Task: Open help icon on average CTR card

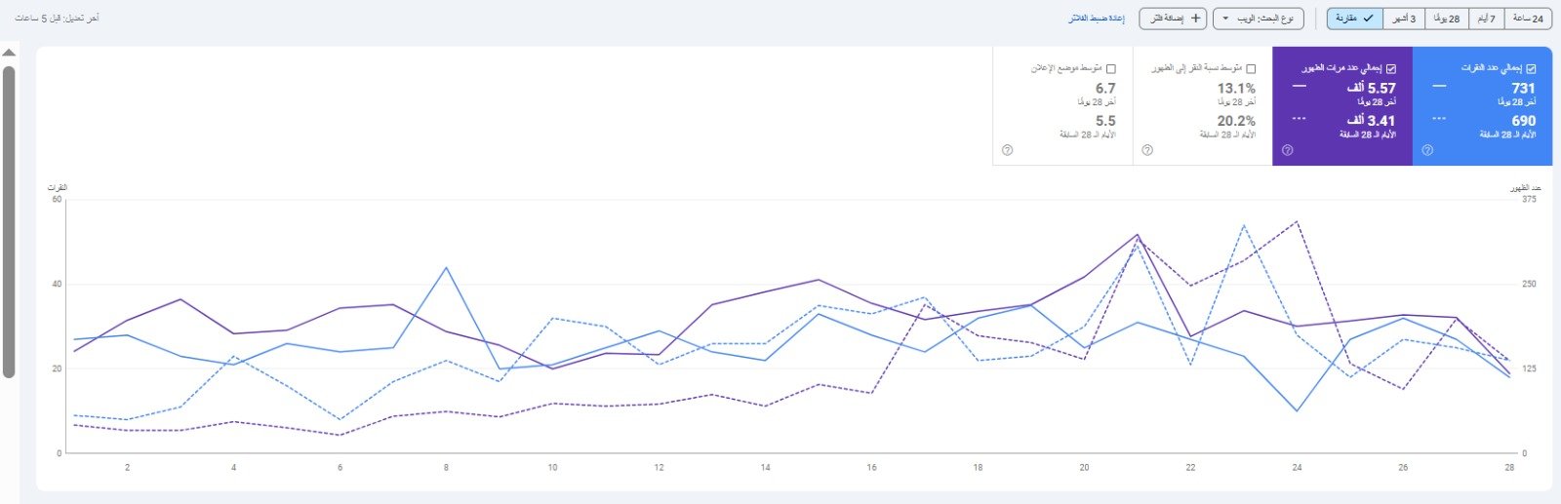Action: [1147, 150]
